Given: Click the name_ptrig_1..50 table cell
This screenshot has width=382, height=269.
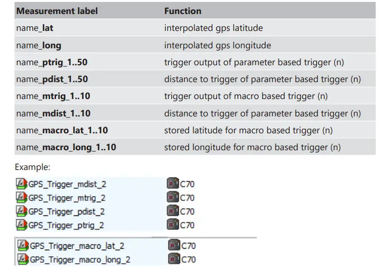Looking at the screenshot, I should [52, 62].
